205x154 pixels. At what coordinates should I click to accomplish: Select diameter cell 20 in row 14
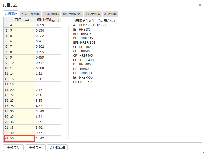[22, 90]
